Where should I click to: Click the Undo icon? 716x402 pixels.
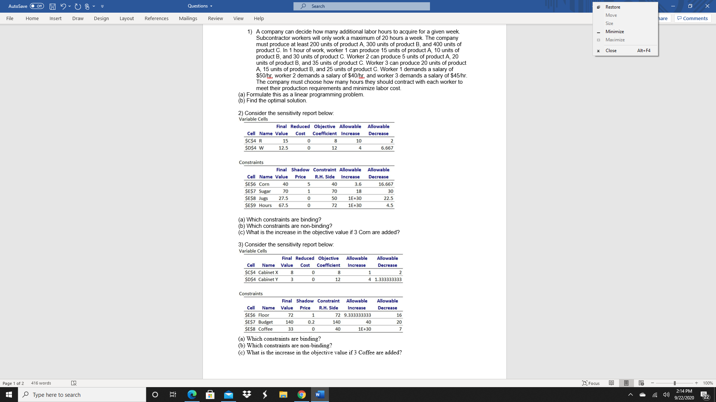(x=63, y=6)
